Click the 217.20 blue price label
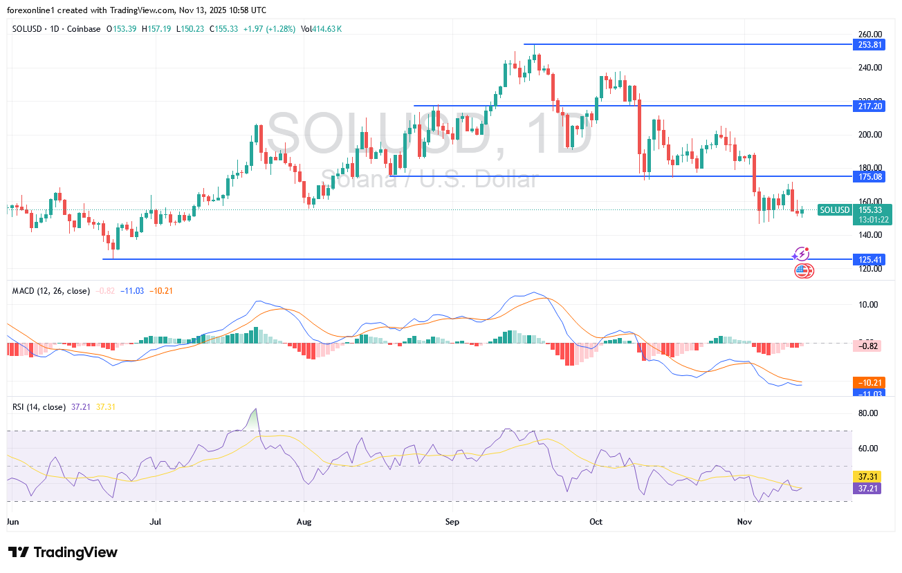The height and width of the screenshot is (573, 902). pyautogui.click(x=869, y=106)
